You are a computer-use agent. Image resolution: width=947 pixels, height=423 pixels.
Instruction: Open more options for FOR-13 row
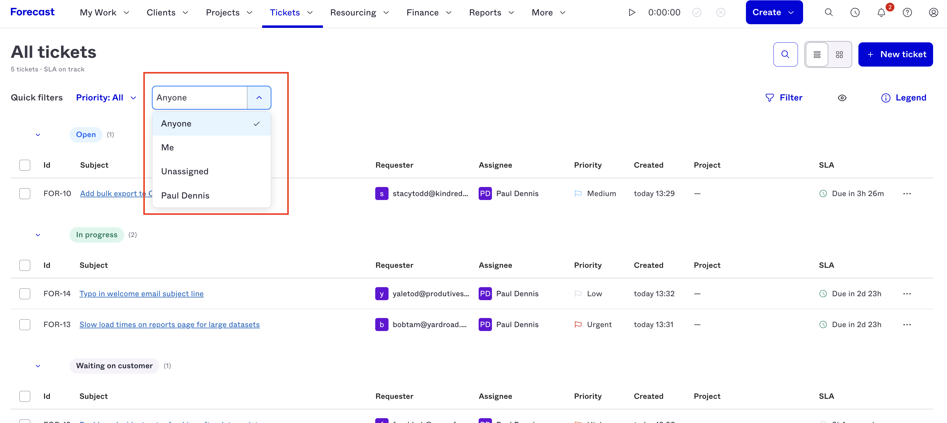[x=907, y=324]
